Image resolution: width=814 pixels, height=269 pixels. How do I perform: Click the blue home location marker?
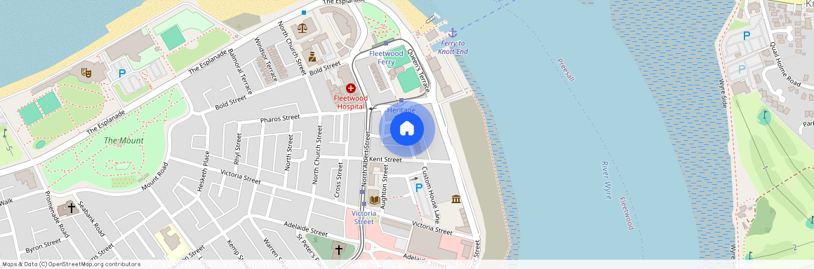pos(407,128)
